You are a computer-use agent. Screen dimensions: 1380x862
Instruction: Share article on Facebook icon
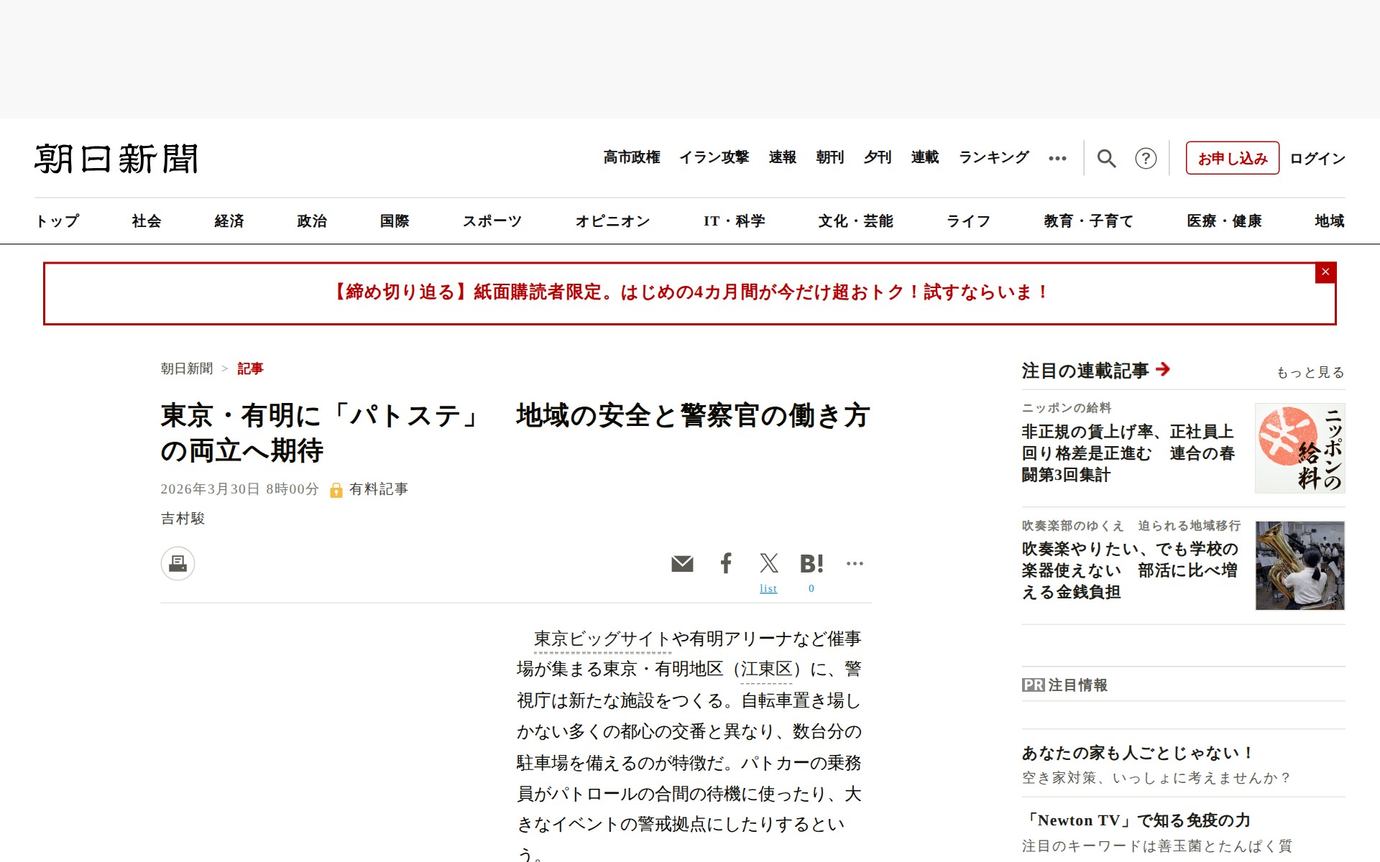point(726,563)
